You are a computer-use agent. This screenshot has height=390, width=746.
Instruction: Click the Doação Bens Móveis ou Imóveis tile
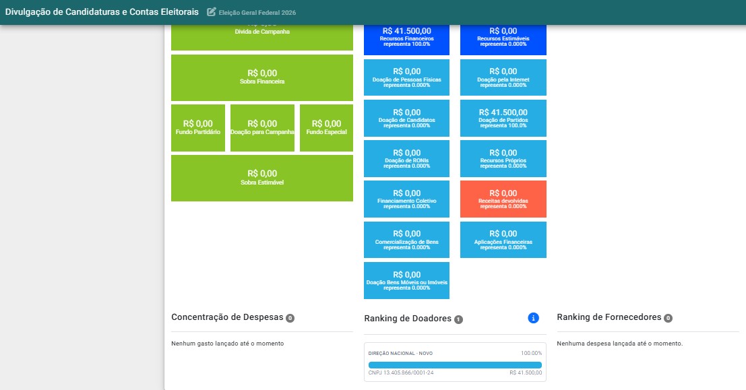pyautogui.click(x=407, y=281)
